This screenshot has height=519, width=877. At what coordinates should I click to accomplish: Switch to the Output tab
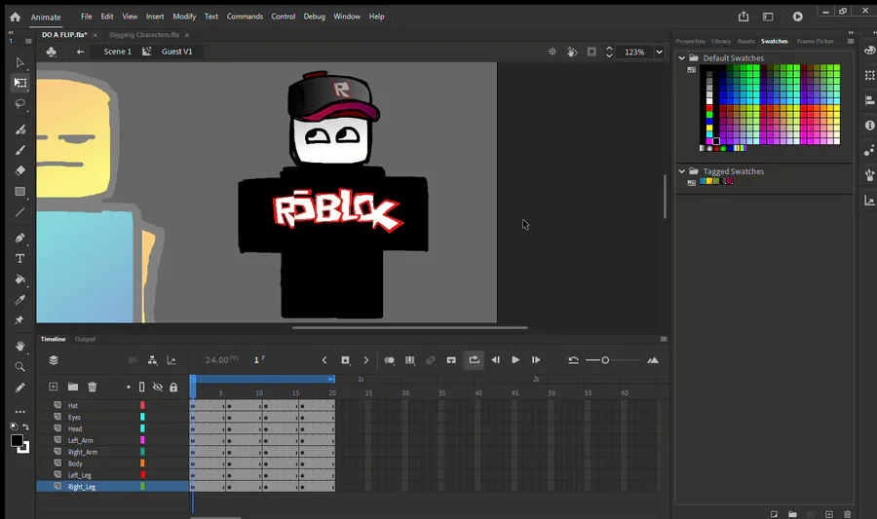click(85, 339)
